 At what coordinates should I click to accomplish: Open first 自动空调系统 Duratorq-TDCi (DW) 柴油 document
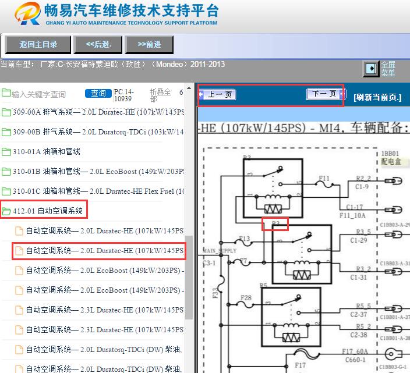pos(104,350)
